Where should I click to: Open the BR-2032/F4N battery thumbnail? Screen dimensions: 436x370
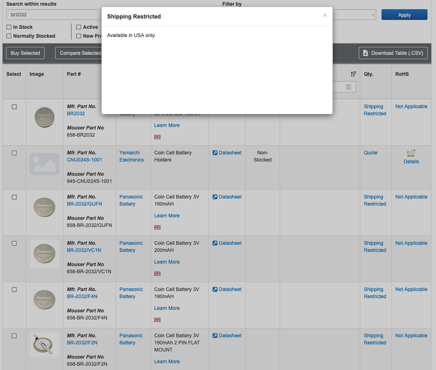(x=44, y=300)
